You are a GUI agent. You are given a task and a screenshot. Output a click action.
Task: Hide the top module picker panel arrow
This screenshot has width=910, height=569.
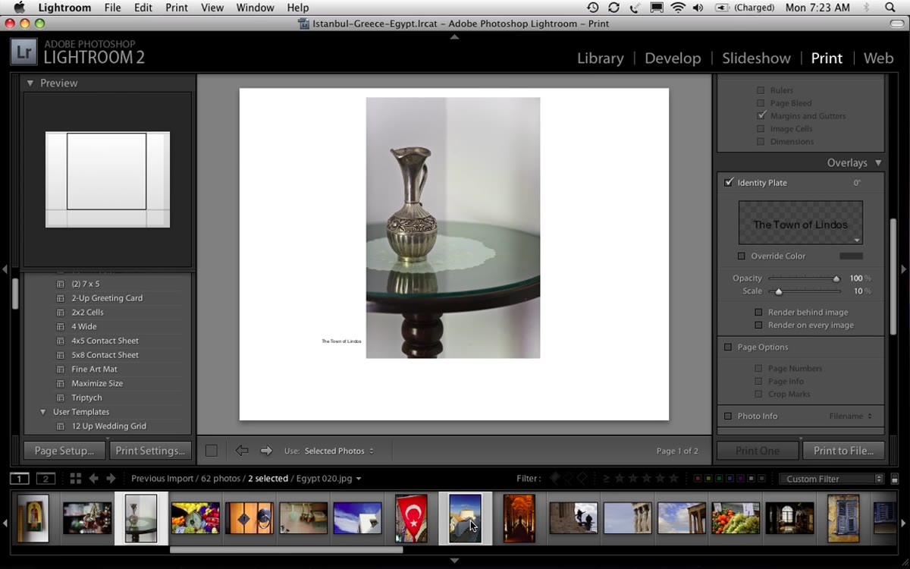click(454, 36)
